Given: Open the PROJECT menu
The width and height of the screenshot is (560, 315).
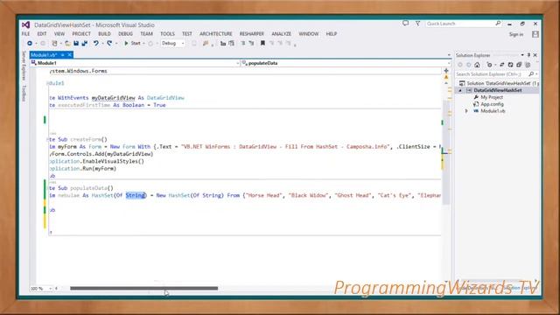Looking at the screenshot, I should pyautogui.click(x=81, y=34).
